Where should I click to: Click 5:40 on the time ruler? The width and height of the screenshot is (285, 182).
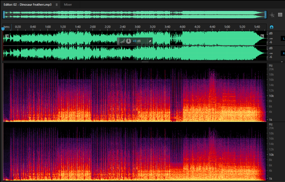pyautogui.click(x=257, y=27)
